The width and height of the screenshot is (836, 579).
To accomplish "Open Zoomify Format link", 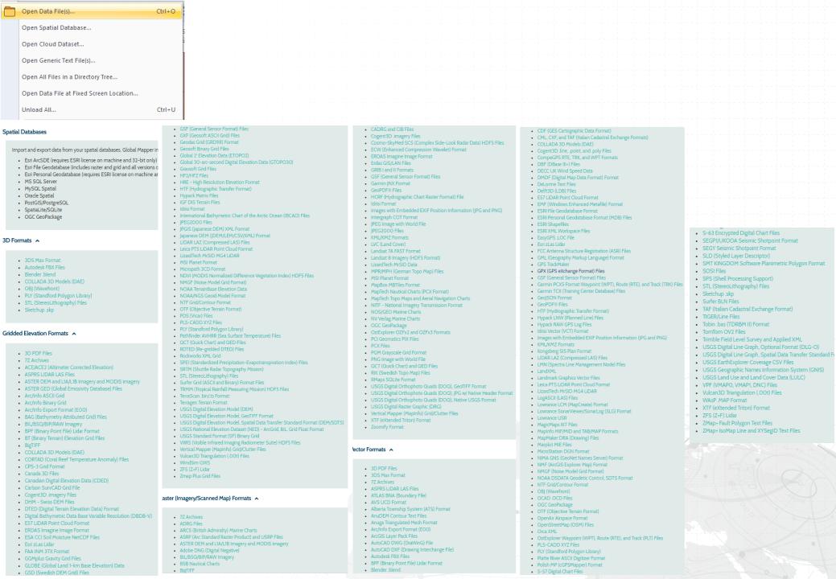I will coord(387,427).
